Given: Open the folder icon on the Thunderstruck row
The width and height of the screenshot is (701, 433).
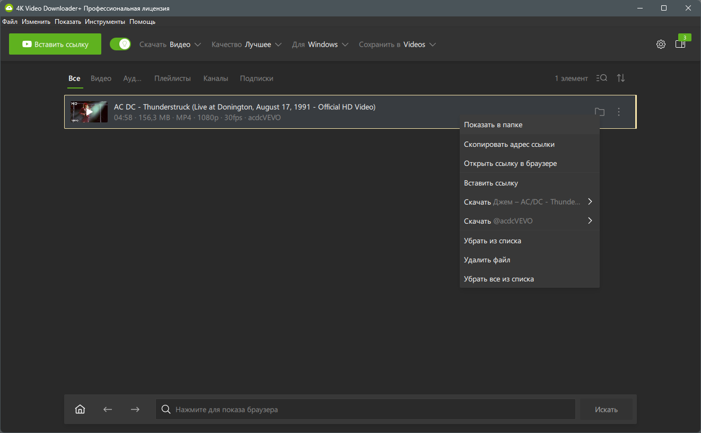Looking at the screenshot, I should 600,112.
